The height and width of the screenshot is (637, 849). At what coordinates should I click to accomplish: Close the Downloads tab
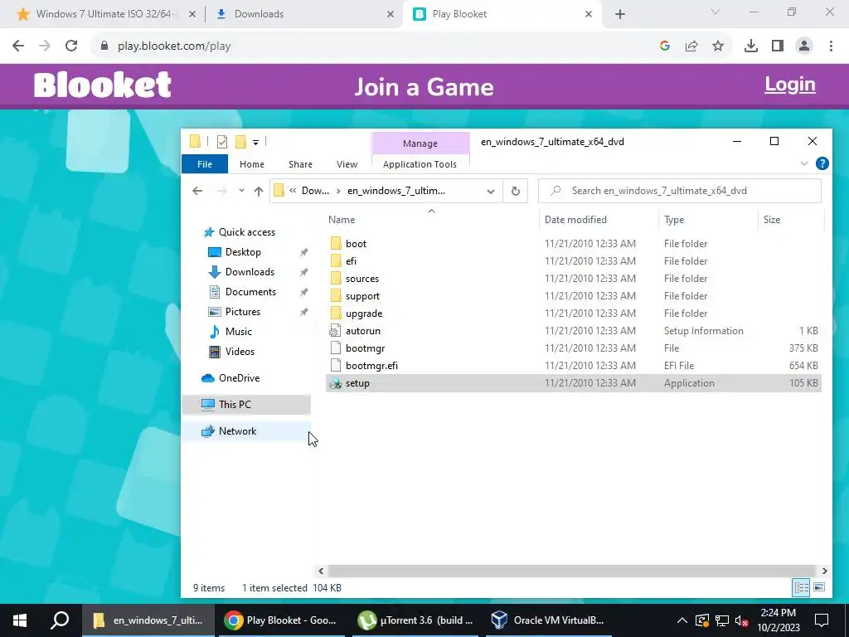[x=391, y=15]
